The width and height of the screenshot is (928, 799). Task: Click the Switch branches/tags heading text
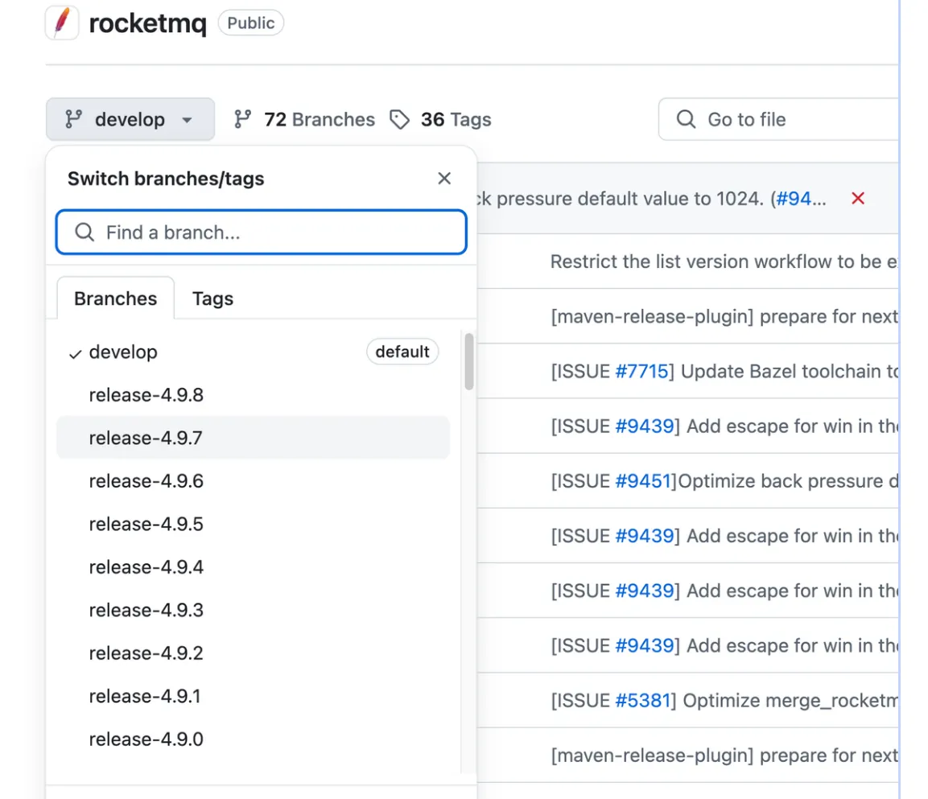(166, 178)
